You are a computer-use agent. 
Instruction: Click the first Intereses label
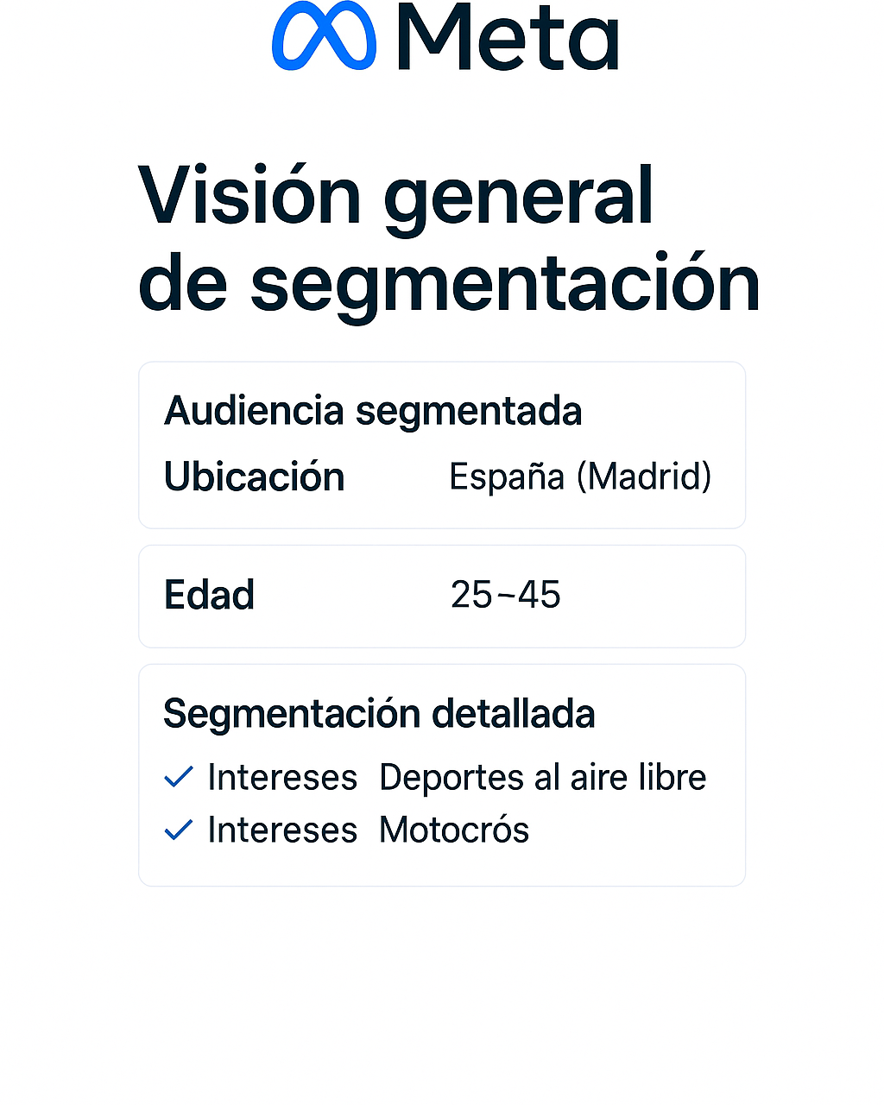click(x=282, y=777)
